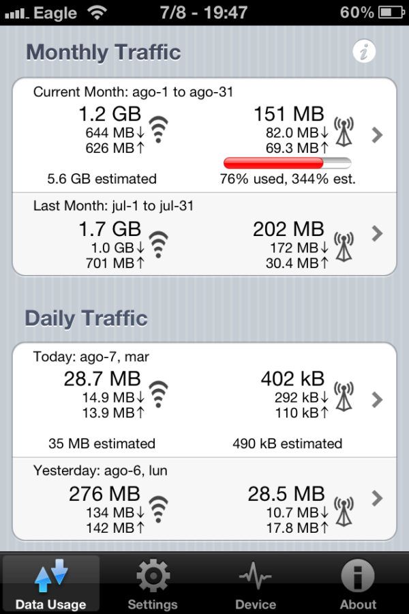The image size is (409, 614).
Task: Tap Wi-Fi icon in Last Month row
Action: coord(159,244)
